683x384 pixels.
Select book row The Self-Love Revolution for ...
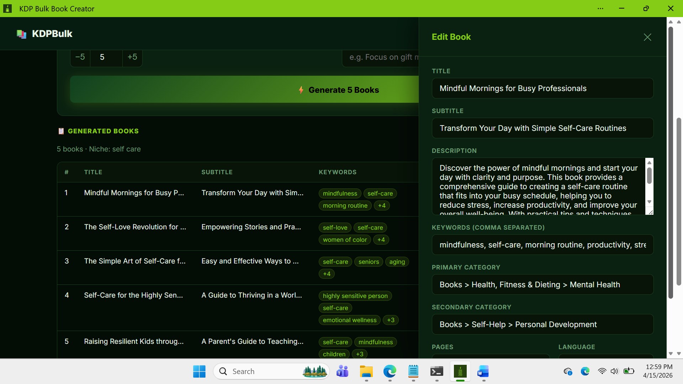pos(238,233)
